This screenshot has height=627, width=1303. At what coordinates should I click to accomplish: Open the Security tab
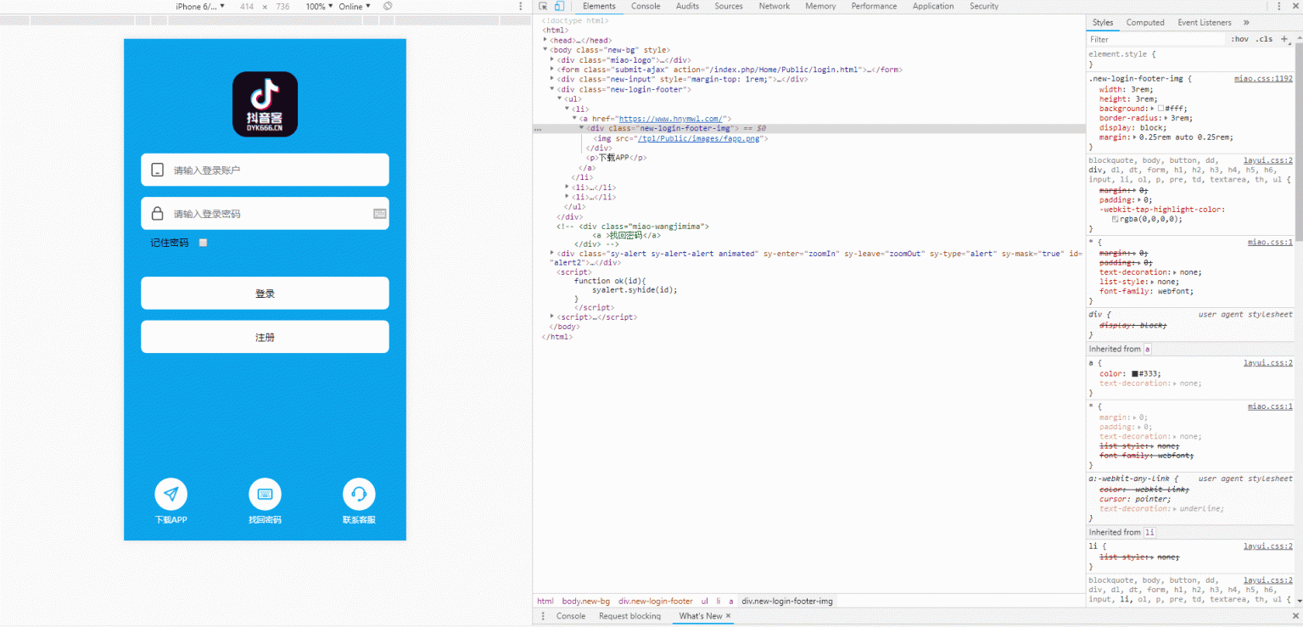[x=984, y=6]
